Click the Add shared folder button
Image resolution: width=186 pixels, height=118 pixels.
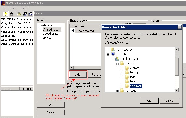pos(78,75)
